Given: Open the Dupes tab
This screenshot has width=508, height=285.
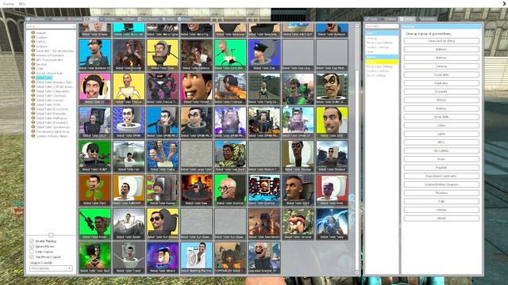Looking at the screenshot, I should (x=185, y=19).
